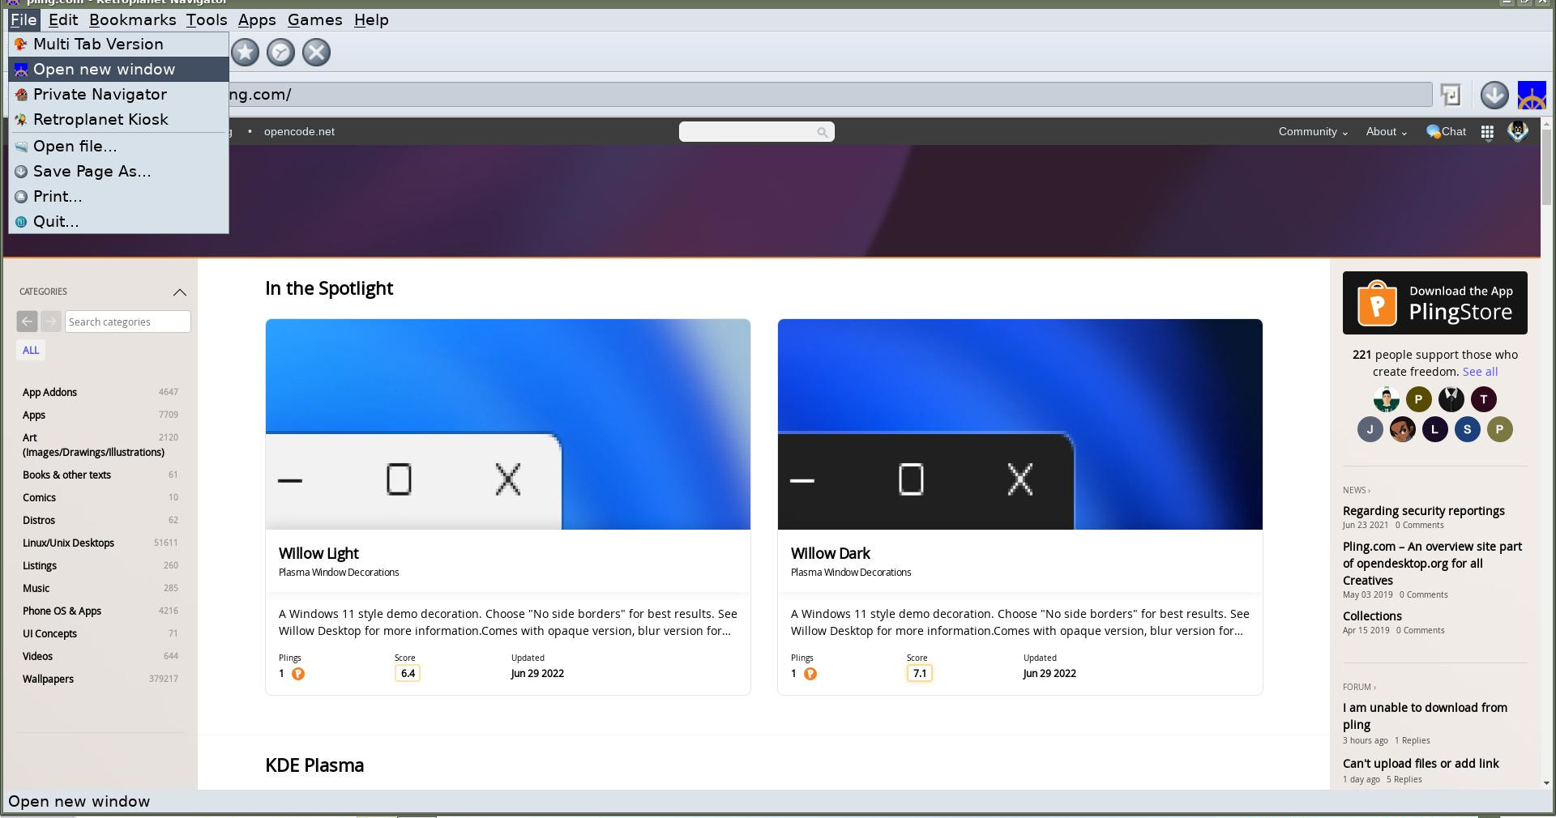Select Open new window menu entry
Screen dimensions: 1556x818
tap(118, 70)
